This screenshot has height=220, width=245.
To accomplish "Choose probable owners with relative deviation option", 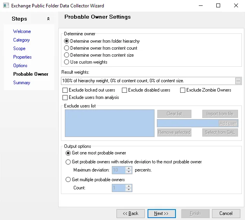I will (x=134, y=162).
